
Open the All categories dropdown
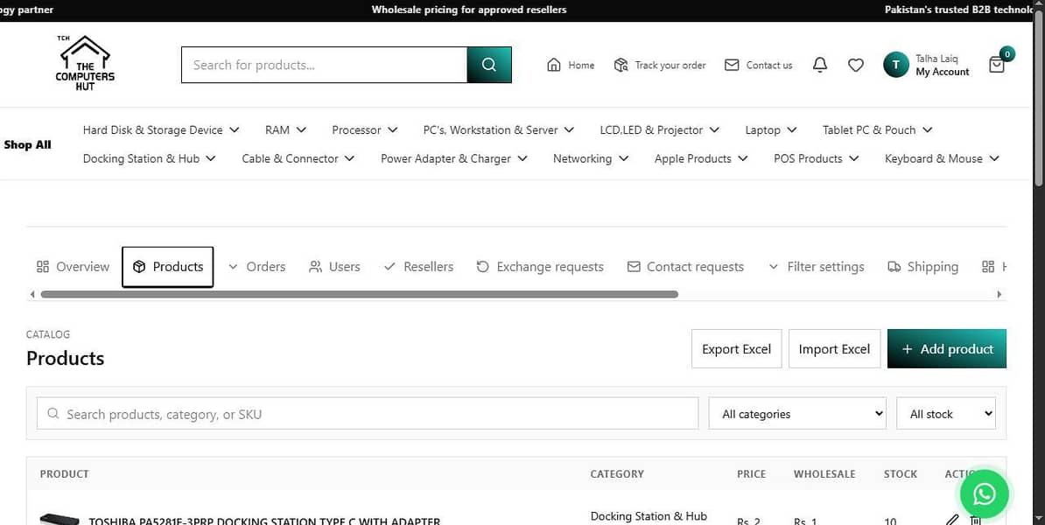coord(797,414)
